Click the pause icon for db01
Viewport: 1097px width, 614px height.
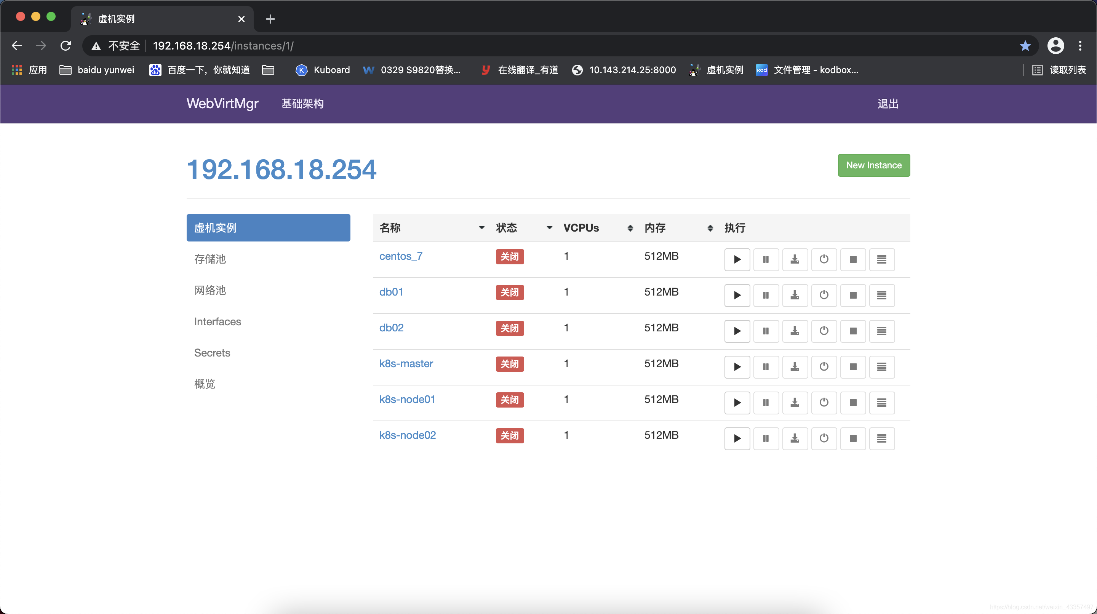(x=766, y=294)
